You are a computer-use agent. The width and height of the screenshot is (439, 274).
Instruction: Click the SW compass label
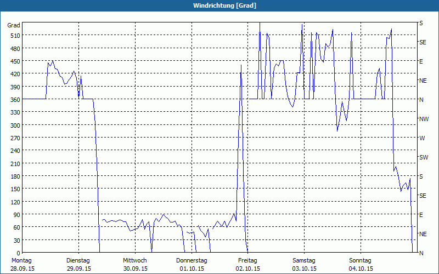coord(424,157)
